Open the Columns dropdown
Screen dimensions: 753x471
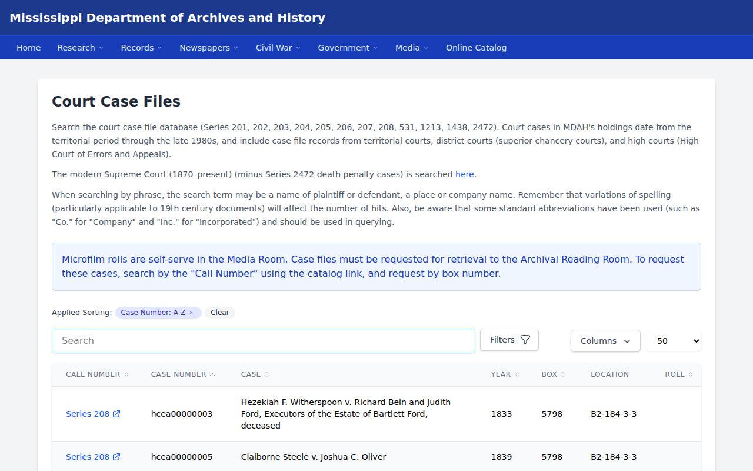pyautogui.click(x=605, y=341)
